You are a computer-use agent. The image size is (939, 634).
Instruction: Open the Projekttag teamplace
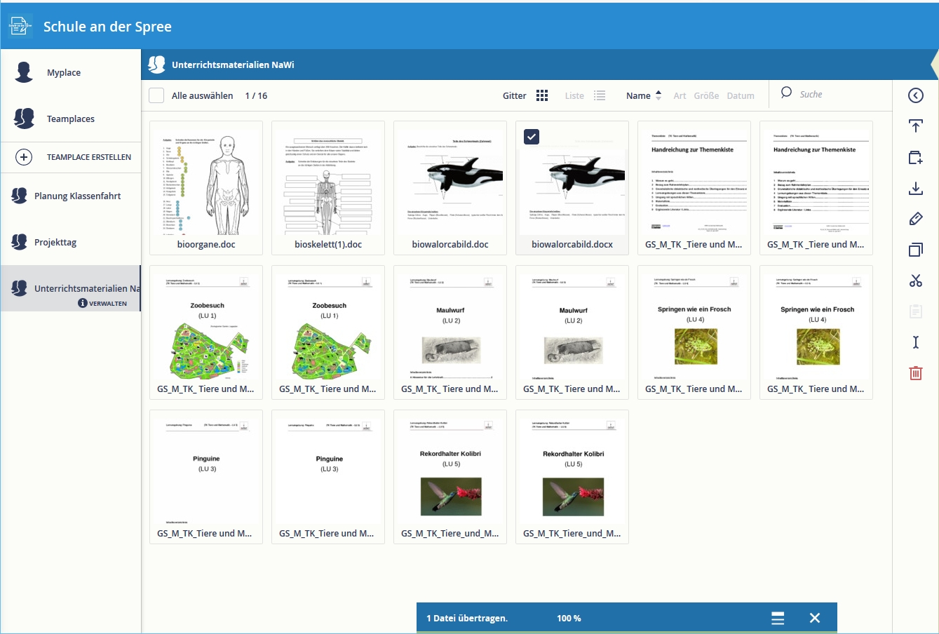coord(55,243)
